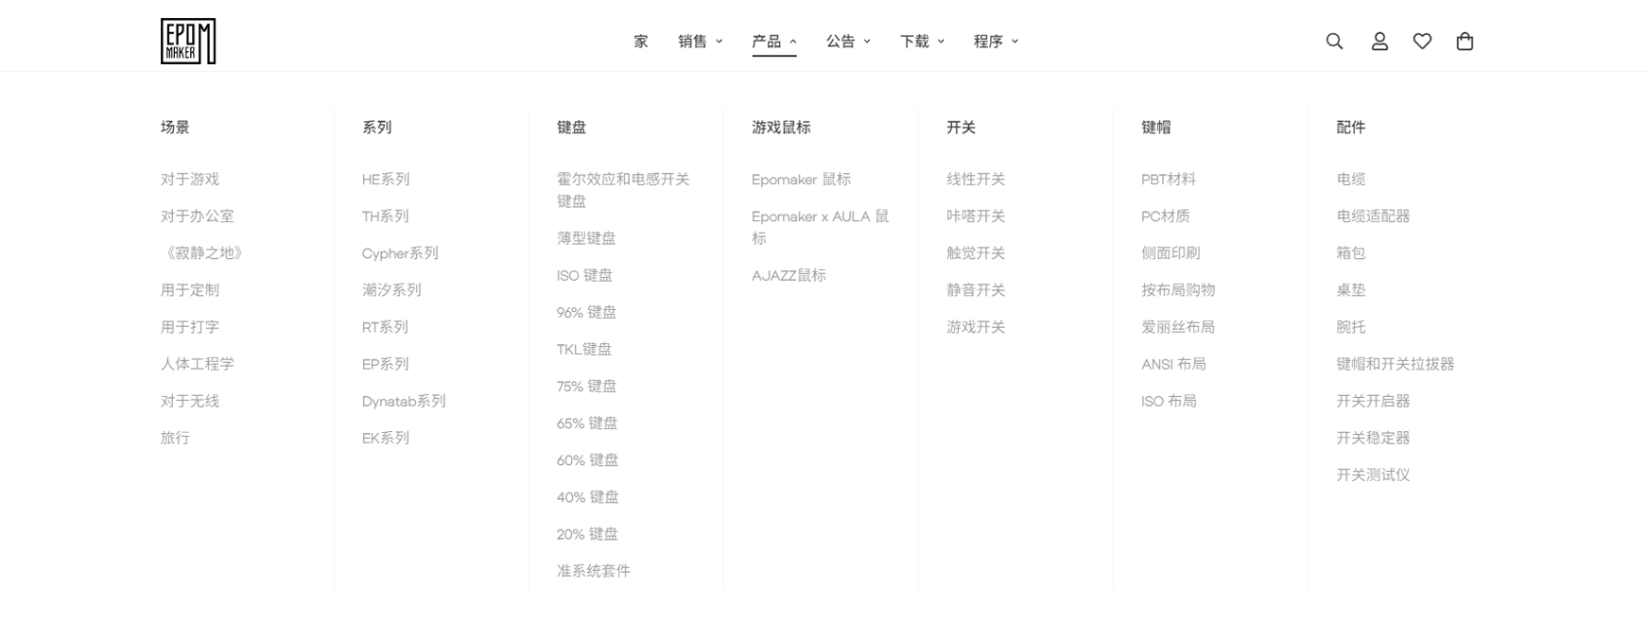Open the AJAZZ鼠标 link
This screenshot has width=1648, height=622.
[x=789, y=275]
